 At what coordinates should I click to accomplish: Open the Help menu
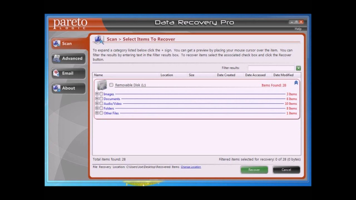click(x=298, y=29)
